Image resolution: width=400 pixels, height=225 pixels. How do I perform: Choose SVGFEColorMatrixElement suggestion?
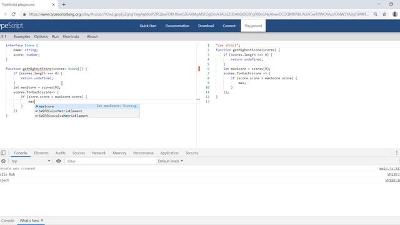[87, 111]
